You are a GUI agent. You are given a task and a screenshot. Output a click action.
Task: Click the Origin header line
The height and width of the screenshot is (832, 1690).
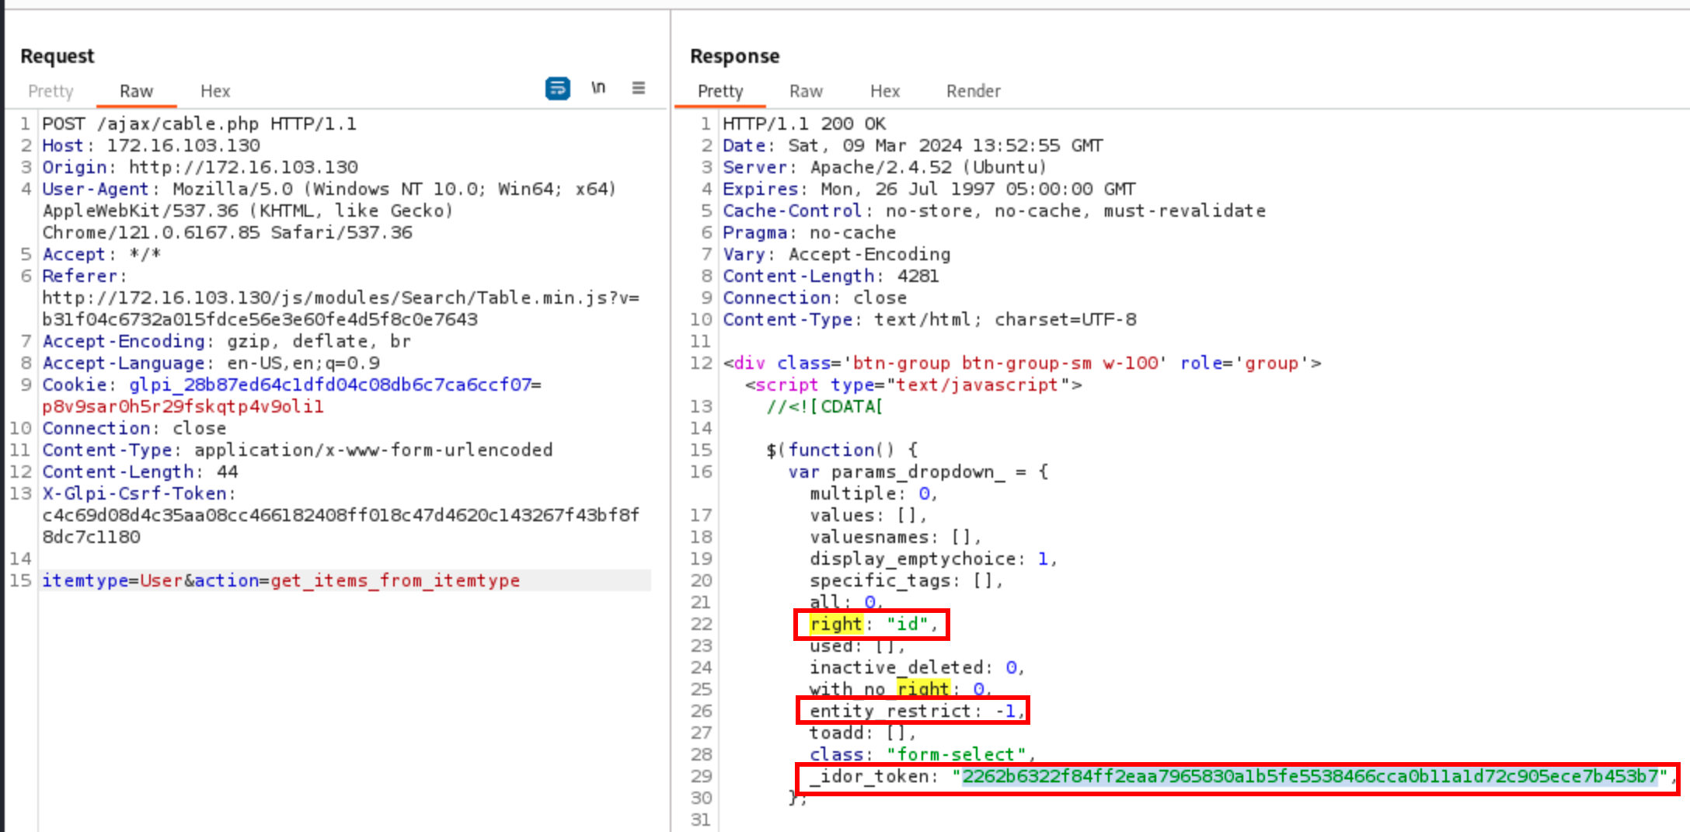200,167
